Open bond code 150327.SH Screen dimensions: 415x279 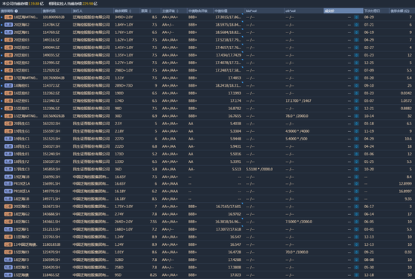tap(51, 146)
